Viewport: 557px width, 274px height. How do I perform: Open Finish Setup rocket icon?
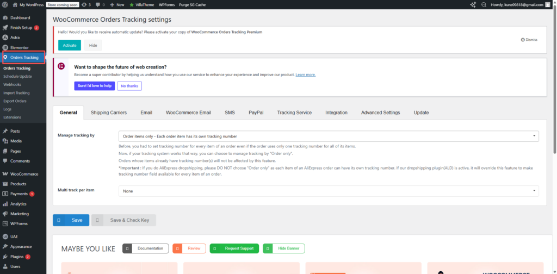pyautogui.click(x=5, y=28)
